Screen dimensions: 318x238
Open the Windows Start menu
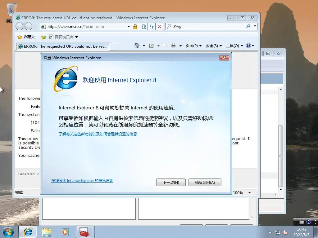[8, 232]
